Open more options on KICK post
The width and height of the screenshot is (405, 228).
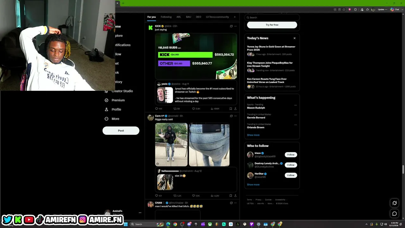(x=235, y=26)
